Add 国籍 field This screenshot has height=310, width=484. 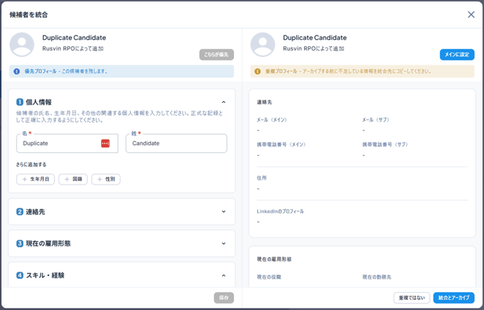click(73, 180)
